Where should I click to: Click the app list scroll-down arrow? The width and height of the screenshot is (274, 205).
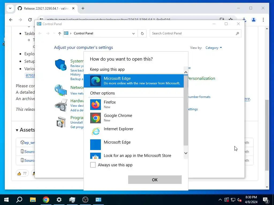coord(186,153)
